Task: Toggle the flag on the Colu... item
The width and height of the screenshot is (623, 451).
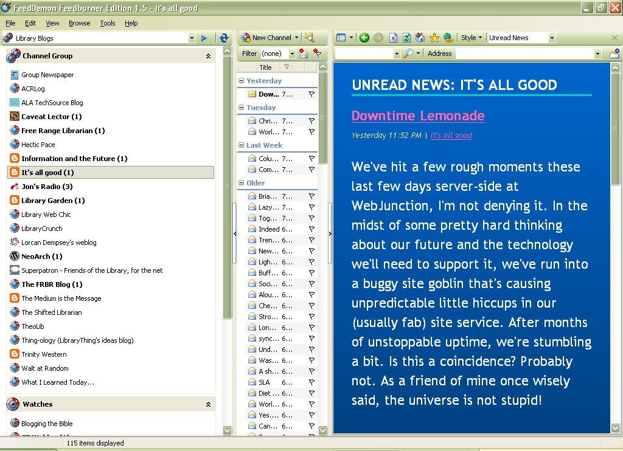Action: coord(311,159)
